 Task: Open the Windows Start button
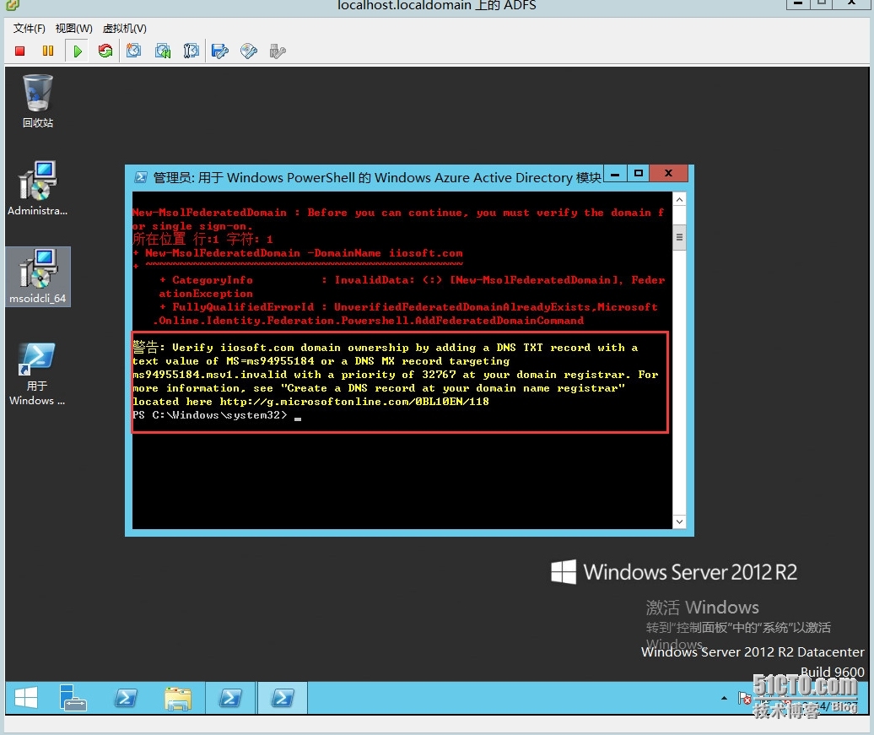pos(25,698)
